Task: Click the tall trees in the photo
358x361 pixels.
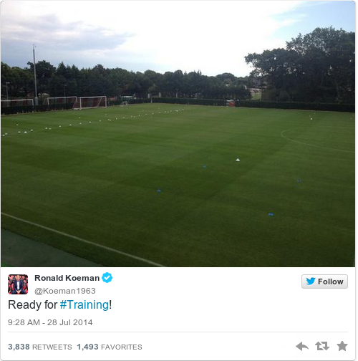Action: [302, 68]
